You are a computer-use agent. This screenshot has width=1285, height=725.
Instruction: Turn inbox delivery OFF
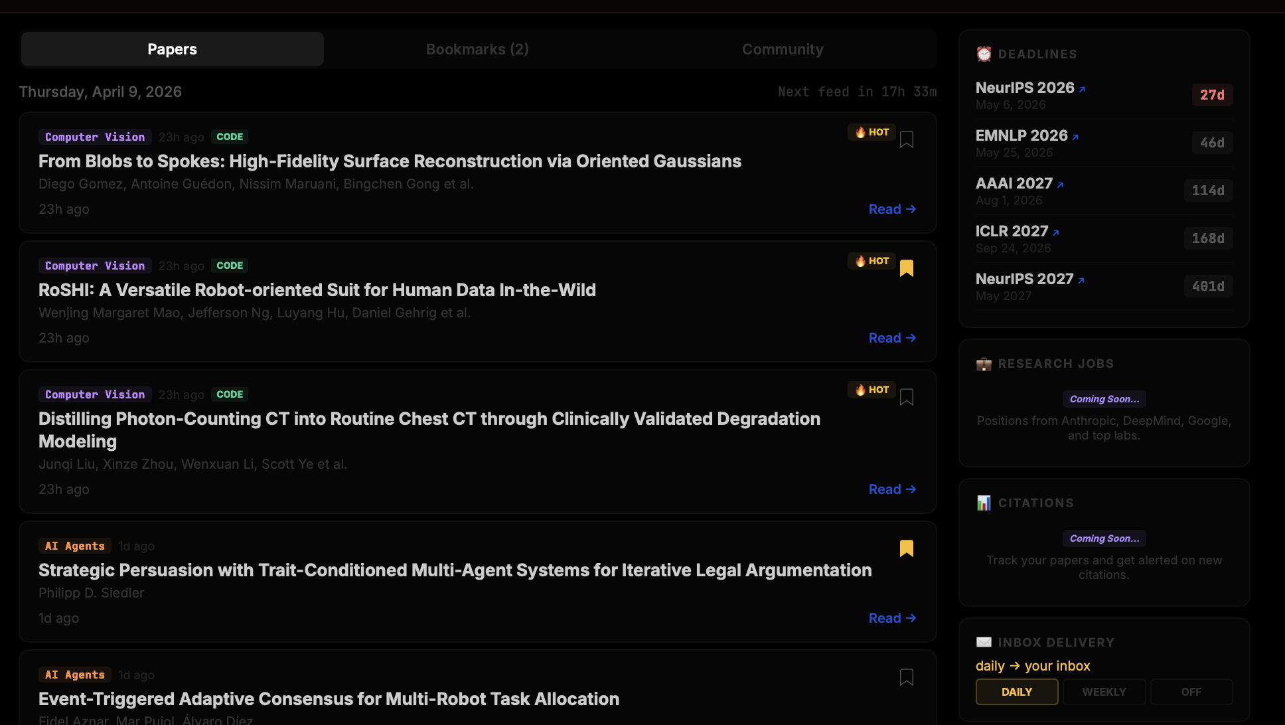coord(1191,691)
